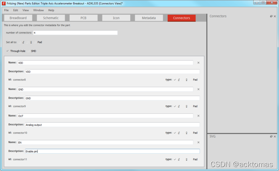Click the connector11 id text
This screenshot has width=279, height=171.
[x=20, y=159]
